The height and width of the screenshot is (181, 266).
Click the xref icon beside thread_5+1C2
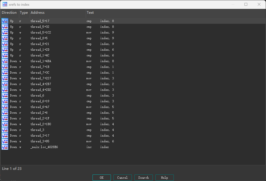click(x=5, y=32)
